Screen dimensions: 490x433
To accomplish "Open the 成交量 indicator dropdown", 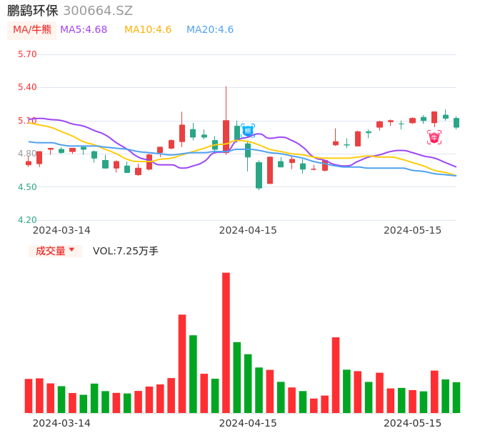I will (55, 251).
